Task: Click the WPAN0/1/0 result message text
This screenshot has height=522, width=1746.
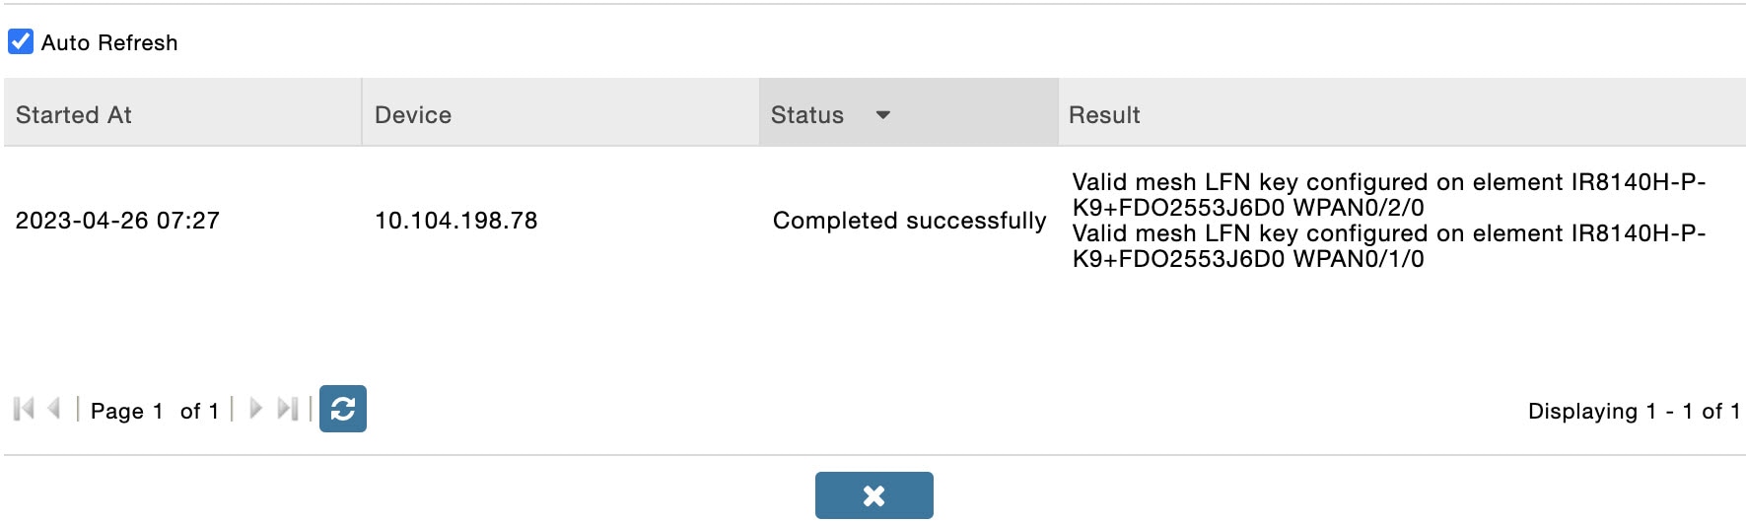Action: (x=1388, y=246)
